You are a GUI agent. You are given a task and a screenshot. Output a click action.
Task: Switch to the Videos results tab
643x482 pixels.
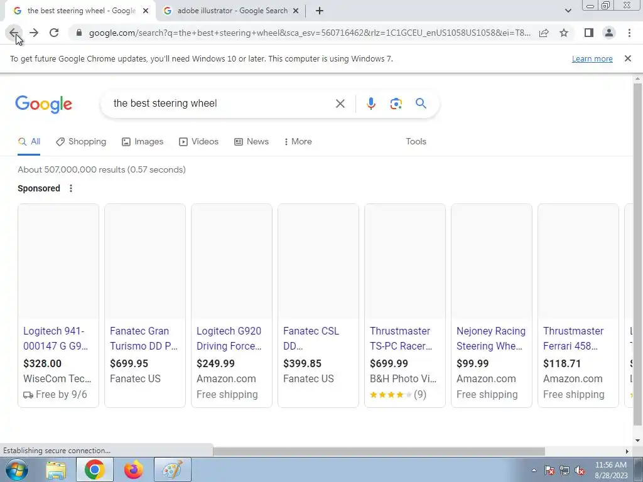coord(198,141)
